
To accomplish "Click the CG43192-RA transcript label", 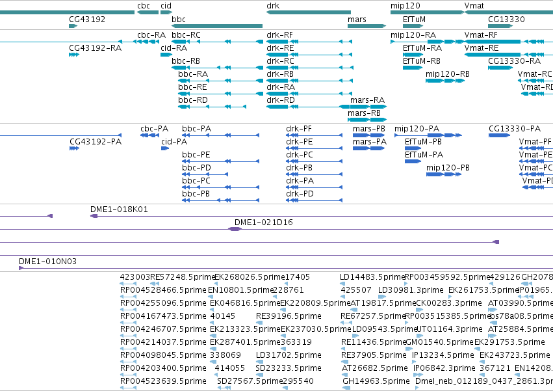I will click(x=96, y=48).
